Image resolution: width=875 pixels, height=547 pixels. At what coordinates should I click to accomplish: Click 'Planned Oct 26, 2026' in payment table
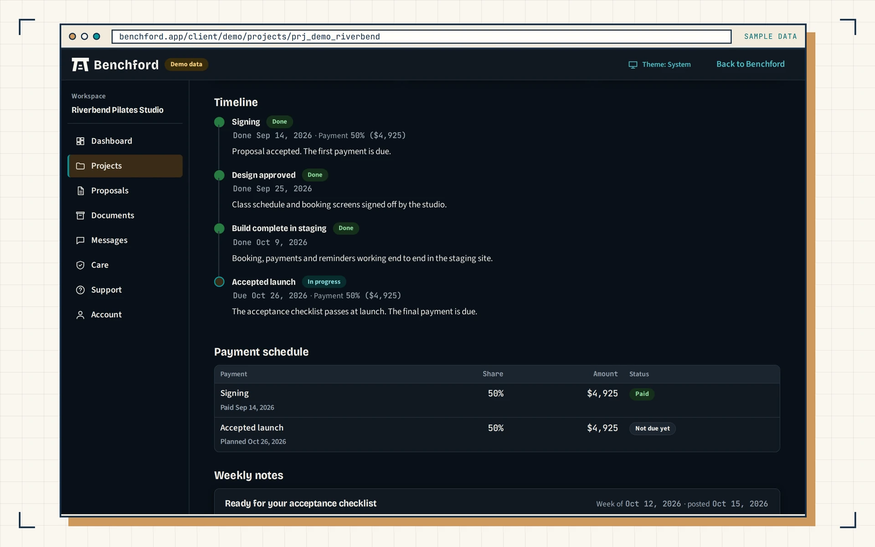point(253,442)
